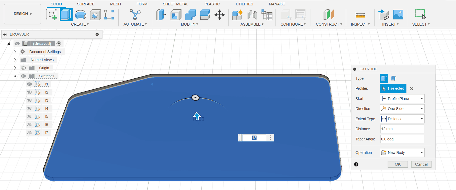The width and height of the screenshot is (456, 190).
Task: Toggle visibility of (Unsaved) component
Action: 17,44
